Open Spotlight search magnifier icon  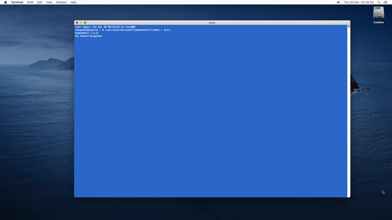click(x=379, y=2)
